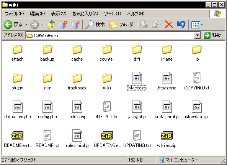Click the map network drive icon
Viewport: 227px width, 165px height.
point(63,25)
